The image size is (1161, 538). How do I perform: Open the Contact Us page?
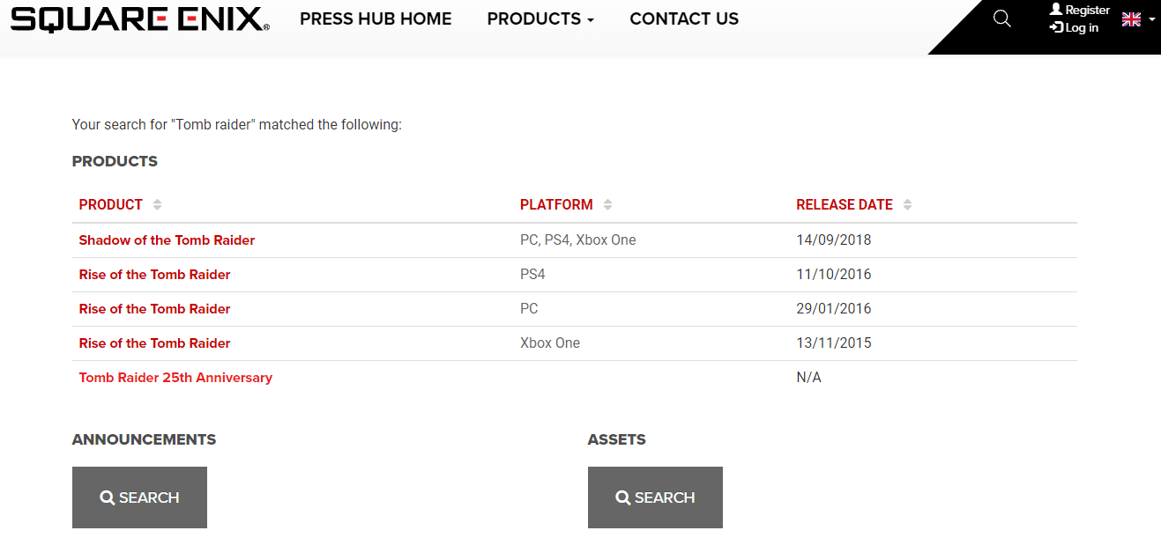point(684,18)
